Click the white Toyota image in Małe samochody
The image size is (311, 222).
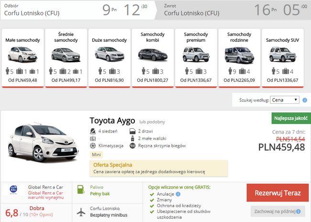(22, 54)
